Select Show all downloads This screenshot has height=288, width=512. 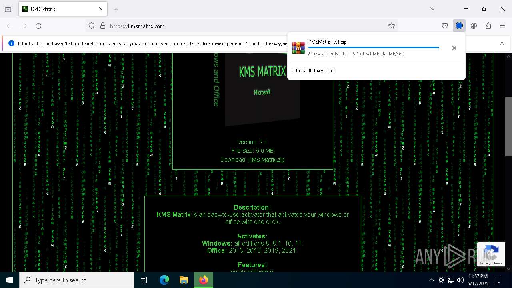pos(314,71)
